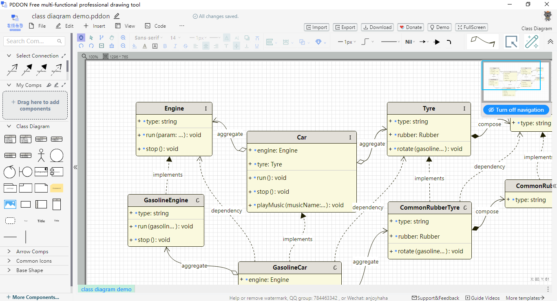
Task: Click the zoom in magnifier icon
Action: point(123,38)
